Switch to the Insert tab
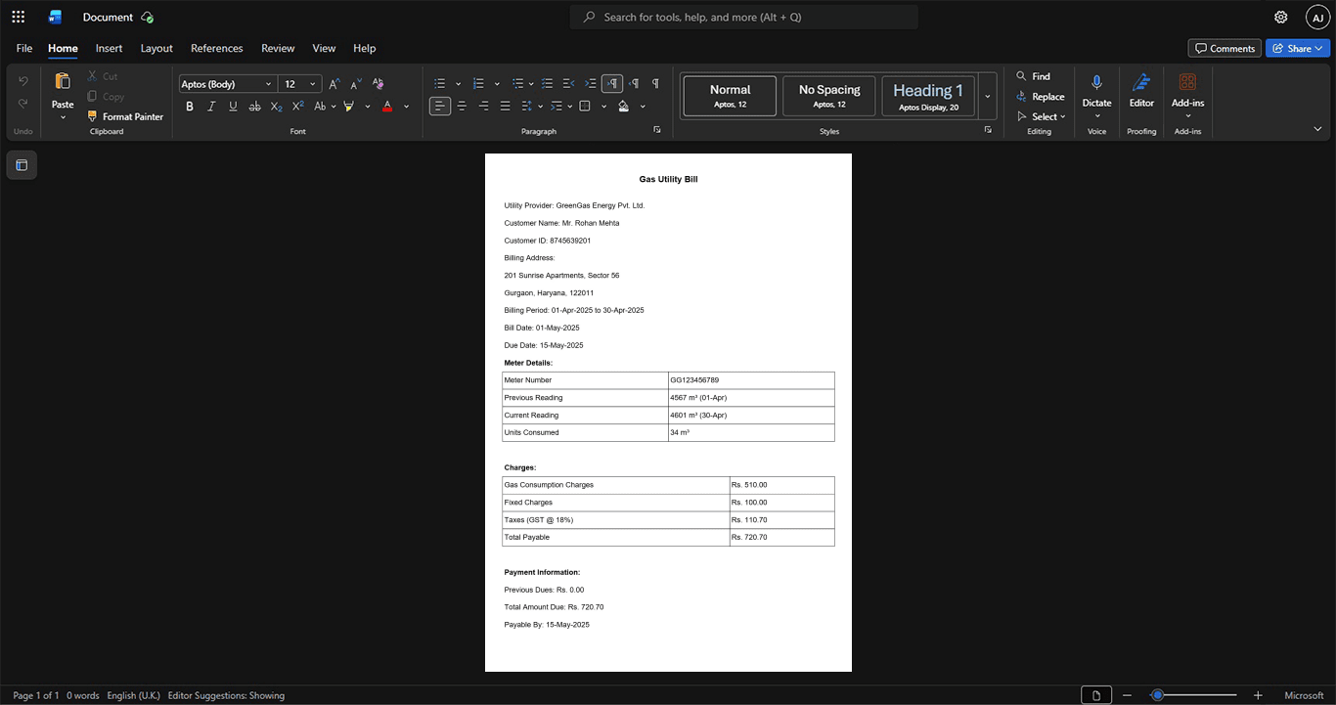1336x705 pixels. pyautogui.click(x=109, y=48)
